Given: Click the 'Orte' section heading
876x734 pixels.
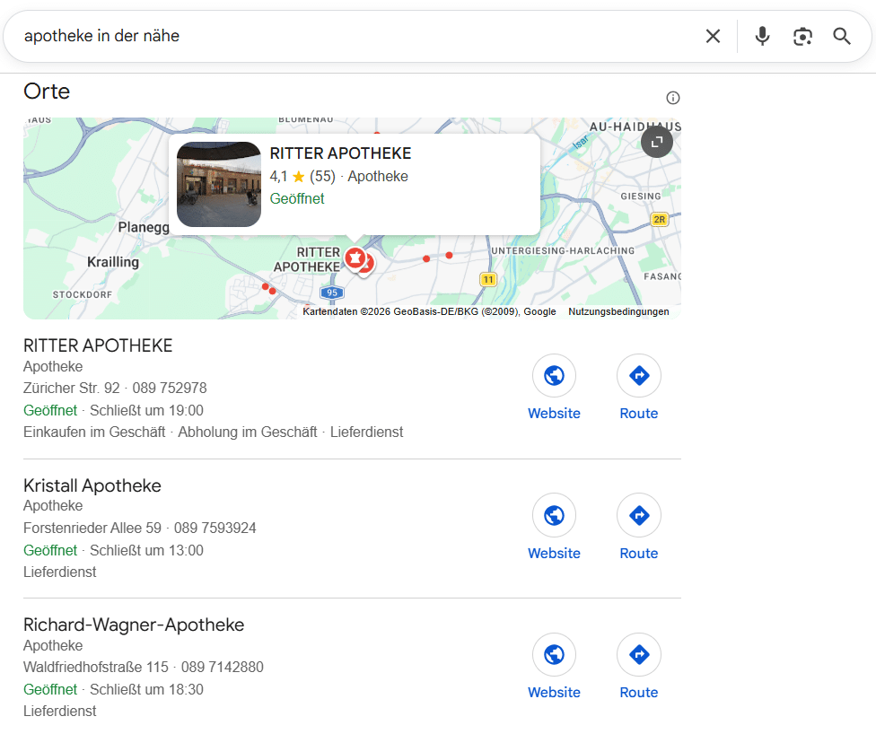Looking at the screenshot, I should [47, 91].
